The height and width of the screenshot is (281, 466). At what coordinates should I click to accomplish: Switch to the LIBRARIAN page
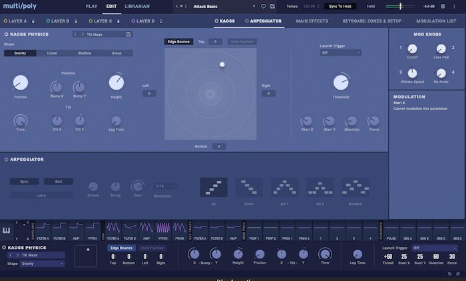(x=137, y=6)
